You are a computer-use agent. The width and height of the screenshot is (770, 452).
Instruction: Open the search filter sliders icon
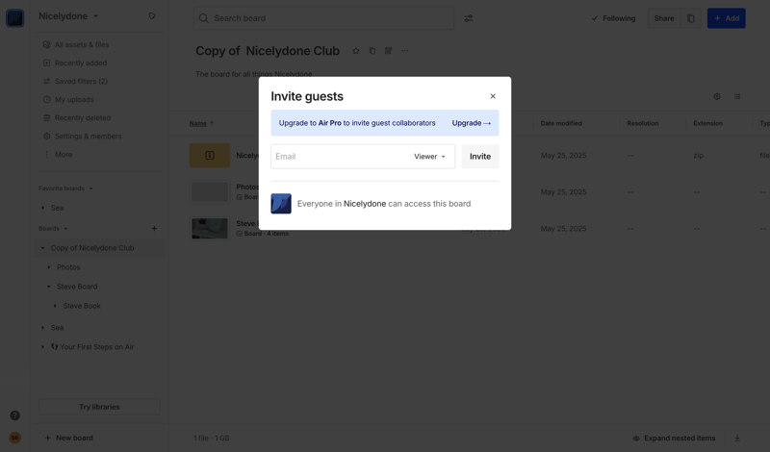click(x=469, y=18)
